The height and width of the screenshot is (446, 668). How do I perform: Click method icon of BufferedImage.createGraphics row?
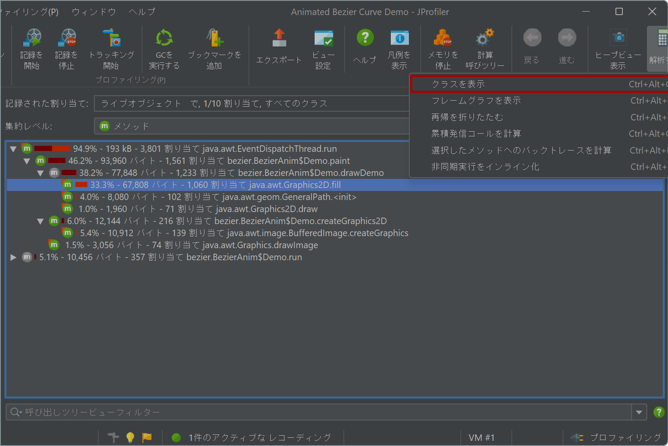(67, 233)
